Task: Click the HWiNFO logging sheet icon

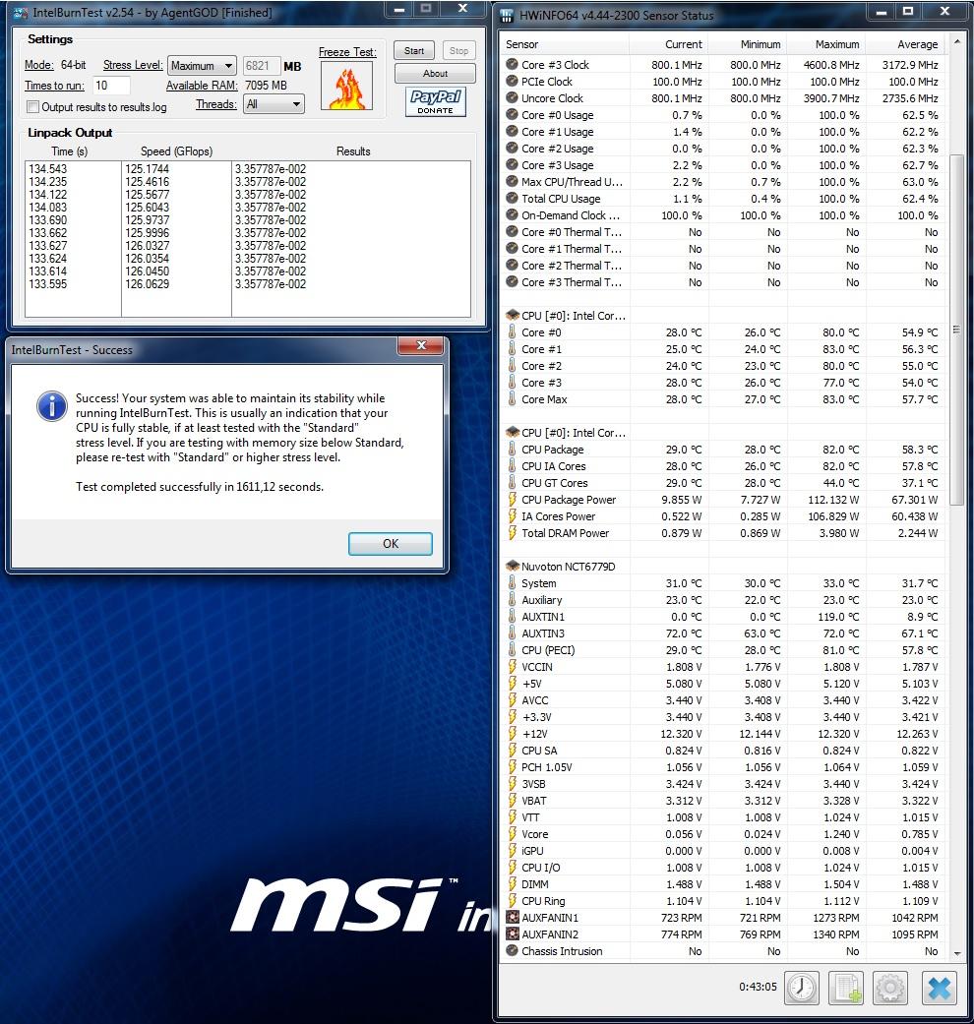Action: point(846,988)
